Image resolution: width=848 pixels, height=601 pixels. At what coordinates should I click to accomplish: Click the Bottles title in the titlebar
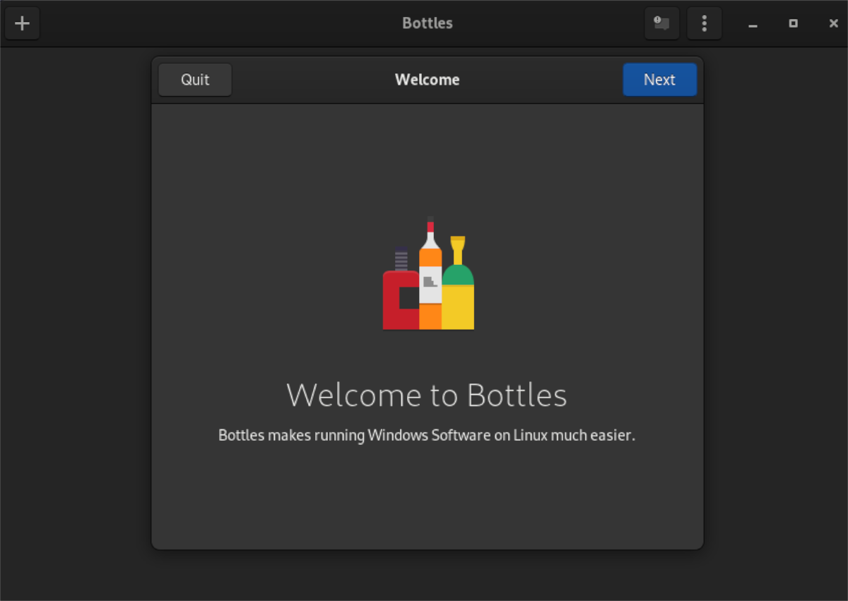[x=427, y=23]
